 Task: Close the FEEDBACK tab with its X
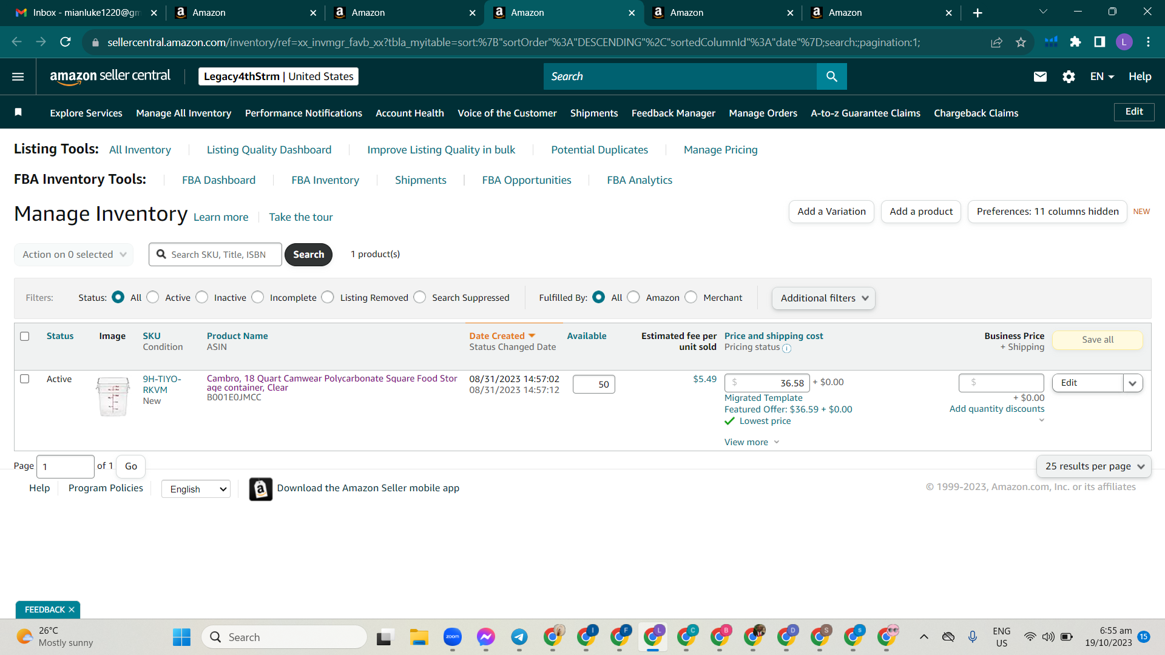pos(72,610)
